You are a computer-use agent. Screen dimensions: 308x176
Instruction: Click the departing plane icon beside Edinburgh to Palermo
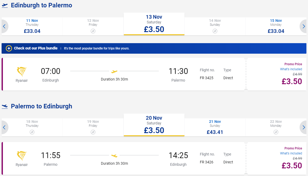coord(5,6)
